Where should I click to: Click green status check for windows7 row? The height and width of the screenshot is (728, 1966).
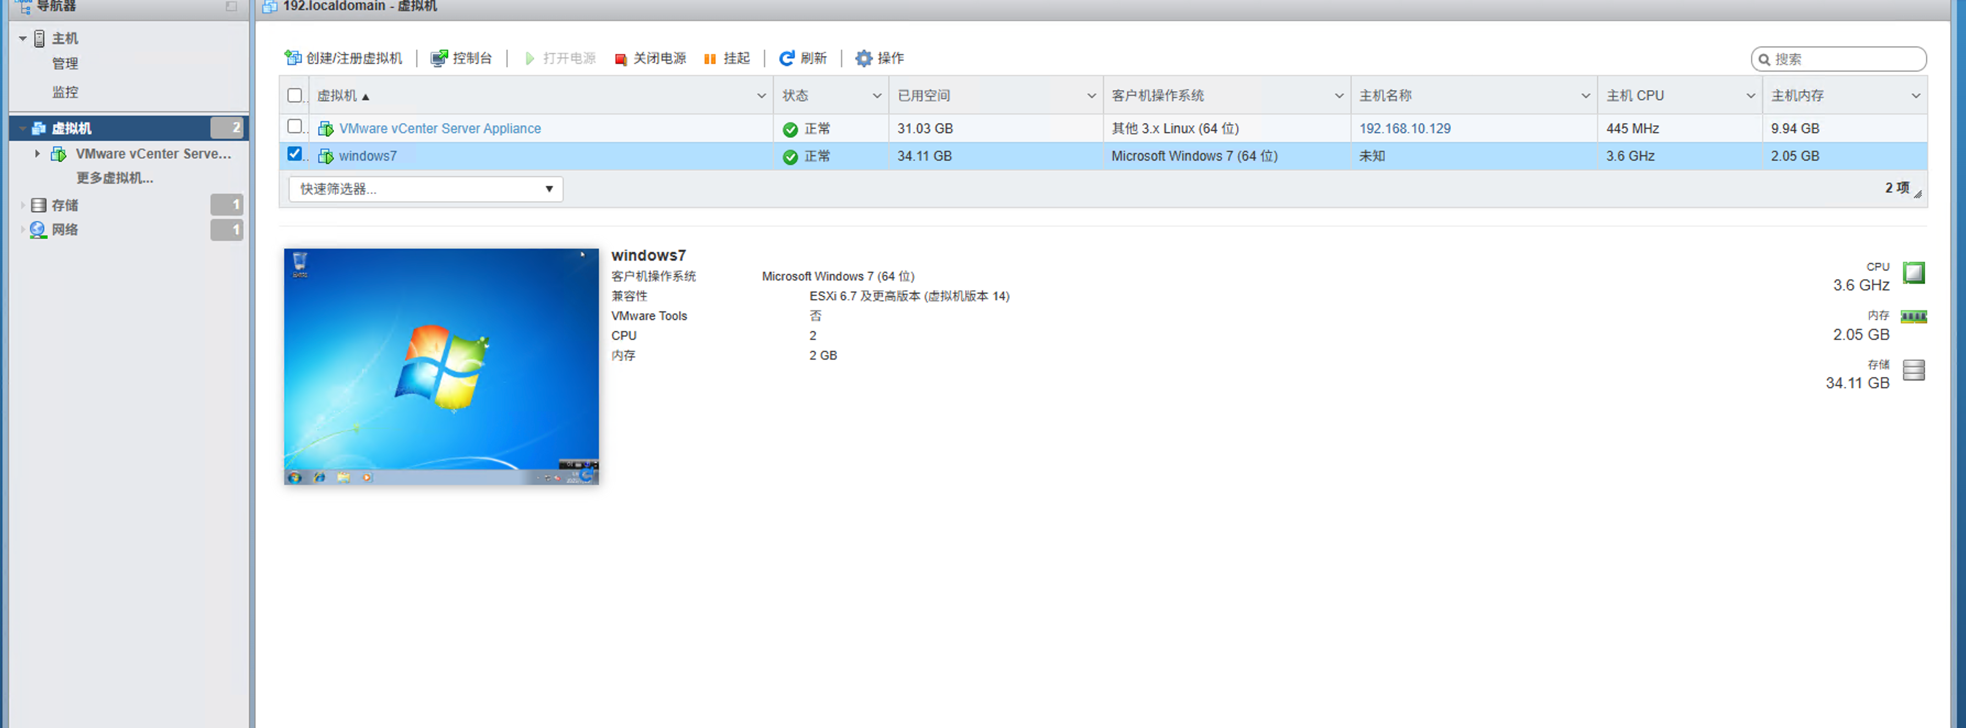click(x=790, y=157)
